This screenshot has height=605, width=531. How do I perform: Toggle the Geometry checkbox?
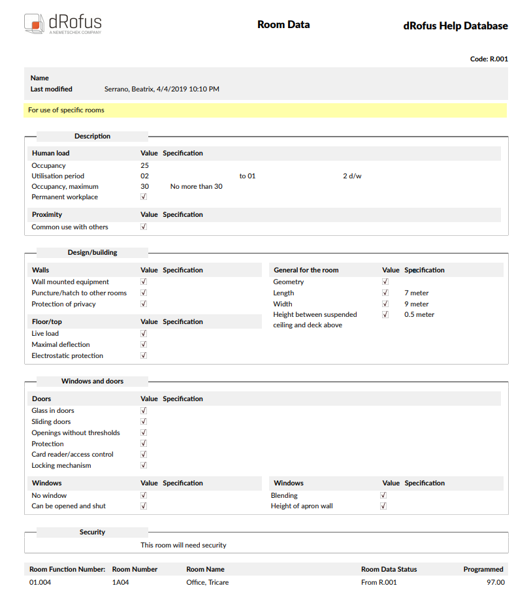(385, 282)
